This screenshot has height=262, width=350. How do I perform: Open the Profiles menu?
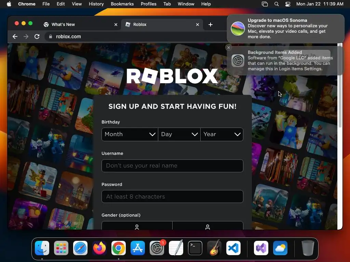coord(148,4)
